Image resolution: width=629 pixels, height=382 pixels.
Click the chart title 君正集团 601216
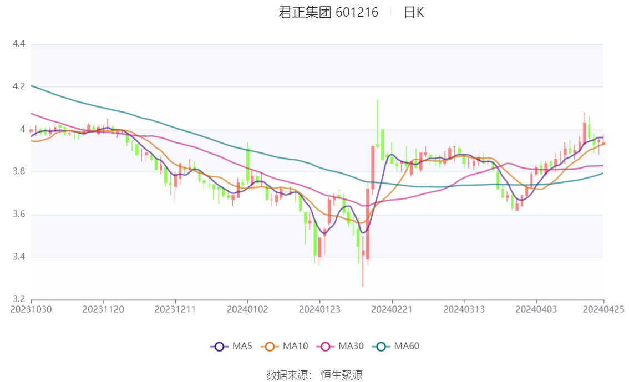tap(328, 12)
